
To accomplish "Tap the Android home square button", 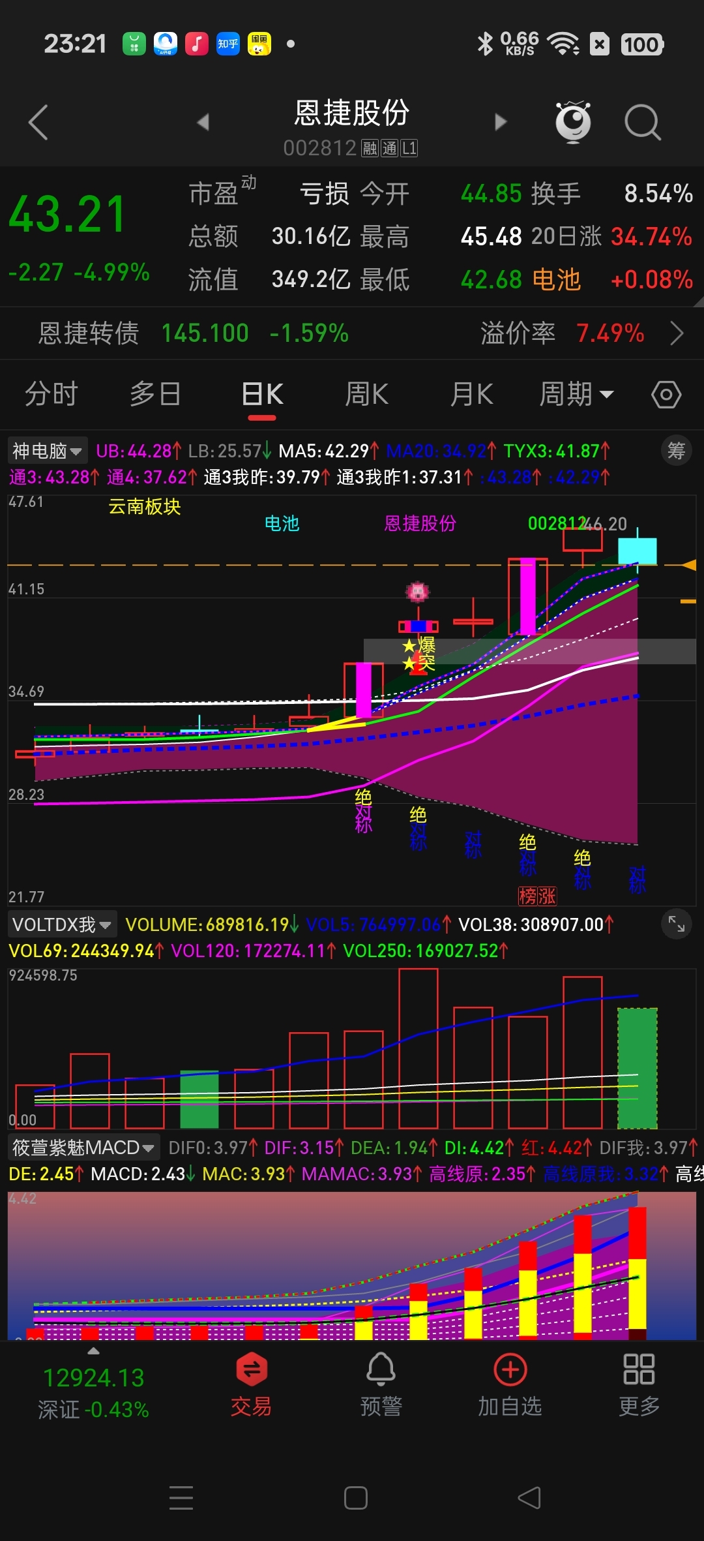I will pyautogui.click(x=356, y=1497).
